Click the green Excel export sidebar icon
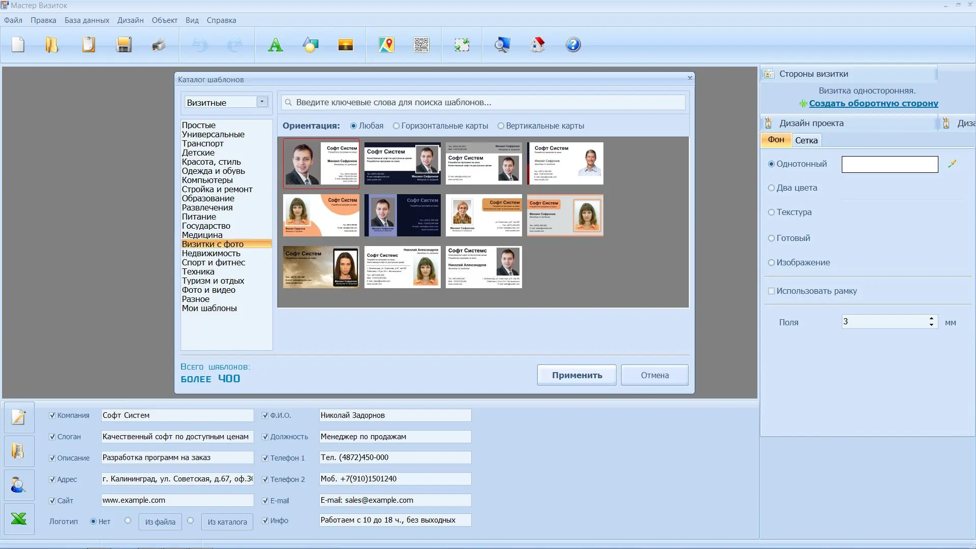The width and height of the screenshot is (976, 549). click(x=19, y=519)
